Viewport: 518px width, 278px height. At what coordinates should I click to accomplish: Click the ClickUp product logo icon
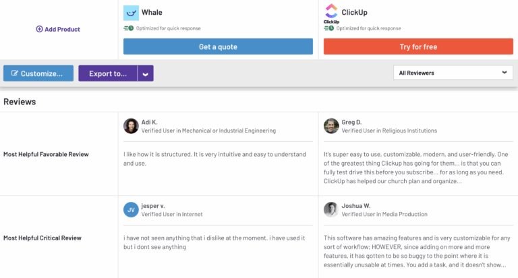pos(331,11)
